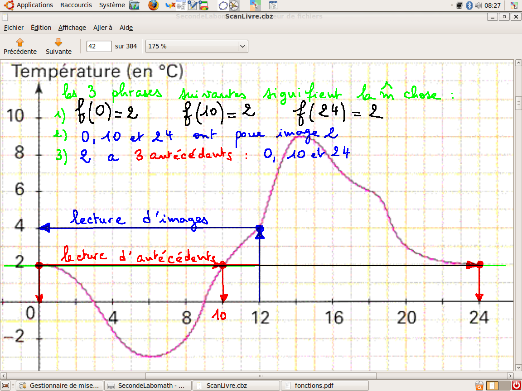Open the Aller à menu
The height and width of the screenshot is (391, 522).
[103, 28]
